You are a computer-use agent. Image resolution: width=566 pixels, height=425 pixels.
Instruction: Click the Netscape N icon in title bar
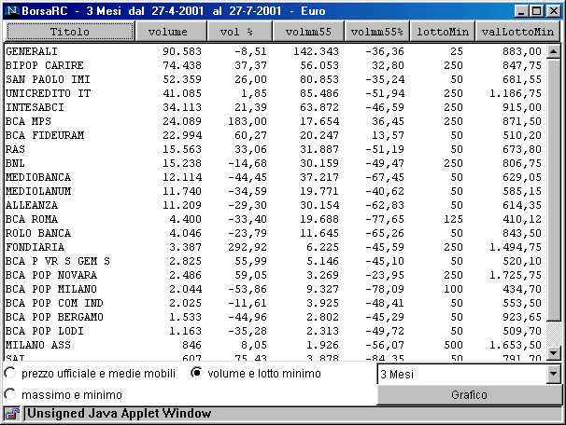pos(12,11)
